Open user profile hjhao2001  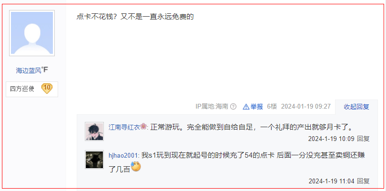(124, 156)
